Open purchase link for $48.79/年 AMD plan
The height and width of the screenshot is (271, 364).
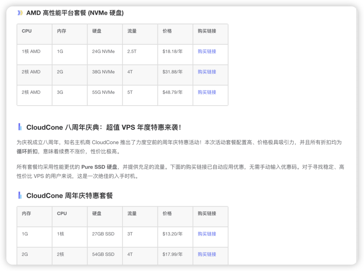tap(207, 92)
